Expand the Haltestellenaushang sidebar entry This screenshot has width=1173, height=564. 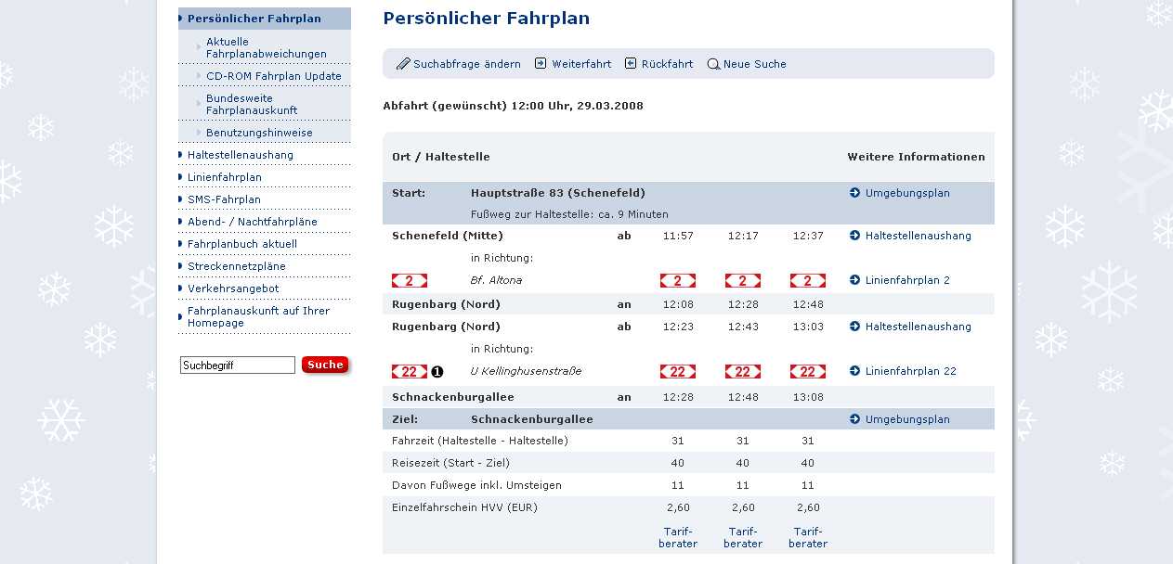tap(240, 155)
